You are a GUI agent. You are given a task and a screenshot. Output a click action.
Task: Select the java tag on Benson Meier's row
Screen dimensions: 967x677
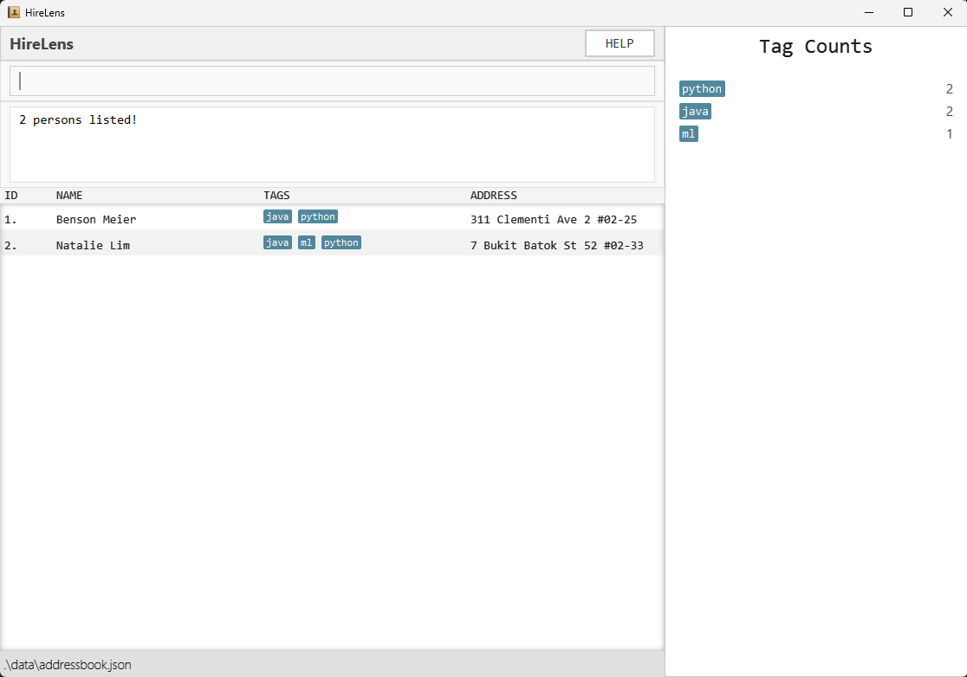tap(277, 216)
